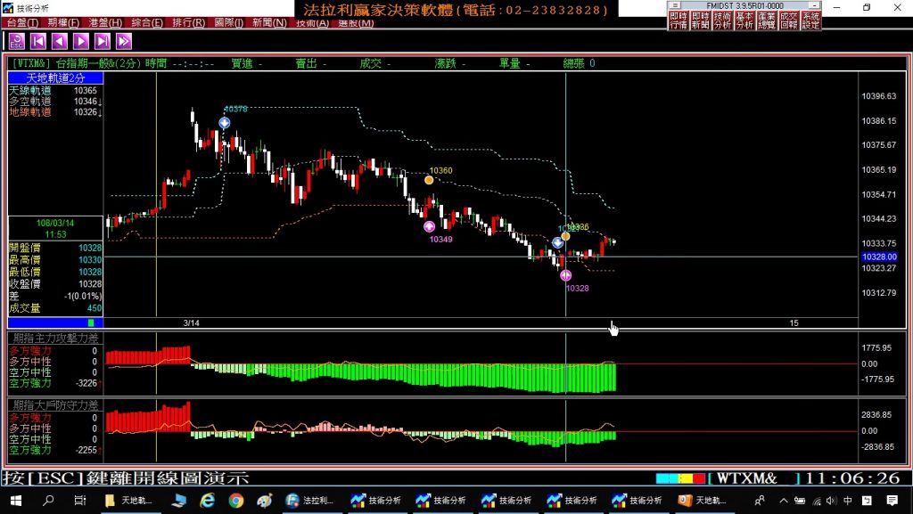Open FMIDST panel's top-left system menu button
Viewport: 913px width, 514px height.
675,5
